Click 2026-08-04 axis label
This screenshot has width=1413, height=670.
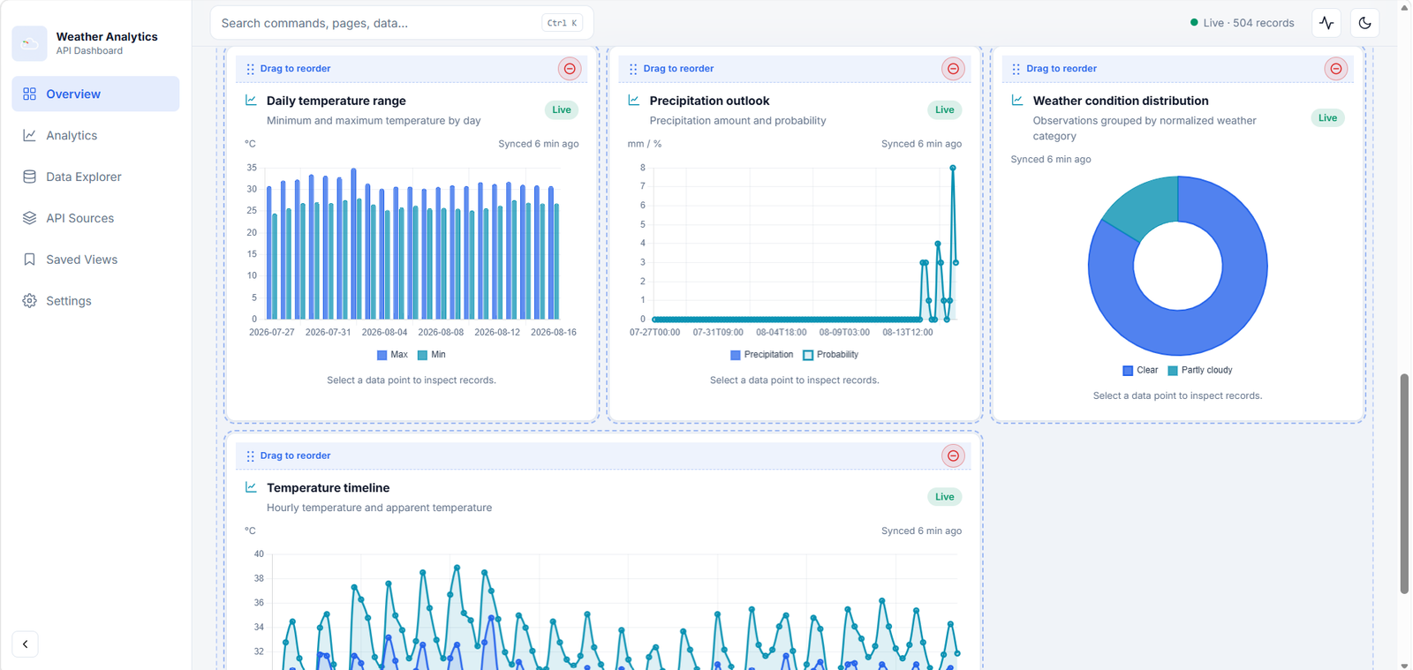tap(384, 333)
